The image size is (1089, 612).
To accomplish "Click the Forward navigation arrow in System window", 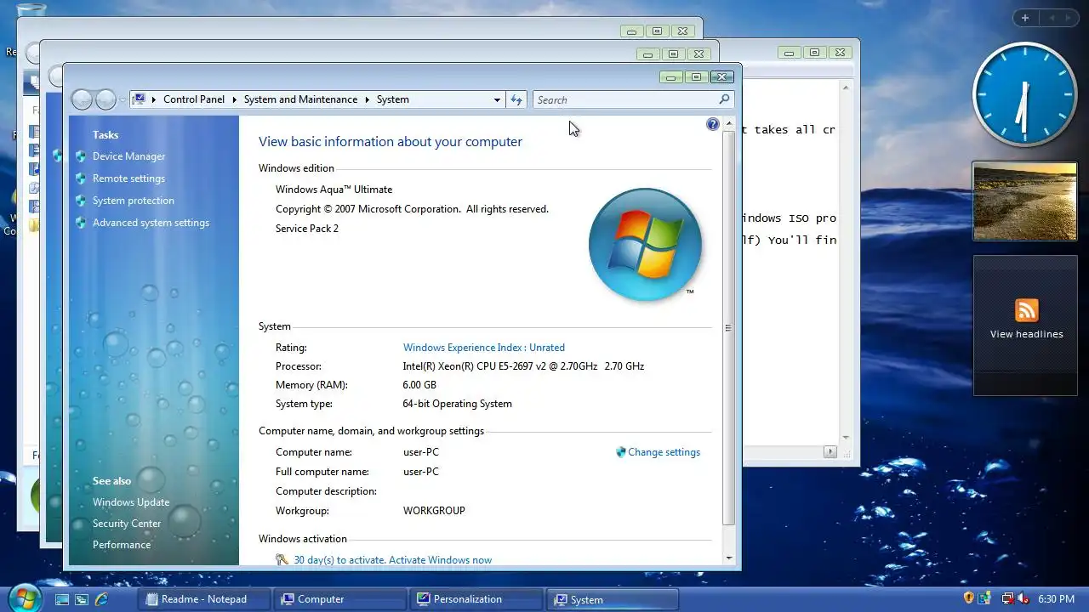I will 105,99.
